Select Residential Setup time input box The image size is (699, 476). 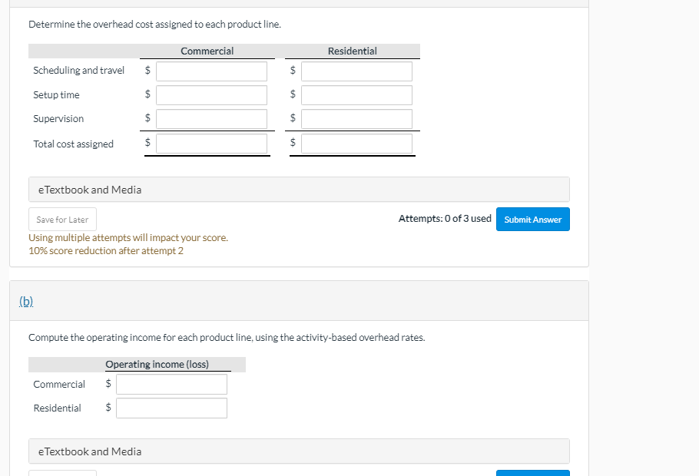pyautogui.click(x=356, y=95)
